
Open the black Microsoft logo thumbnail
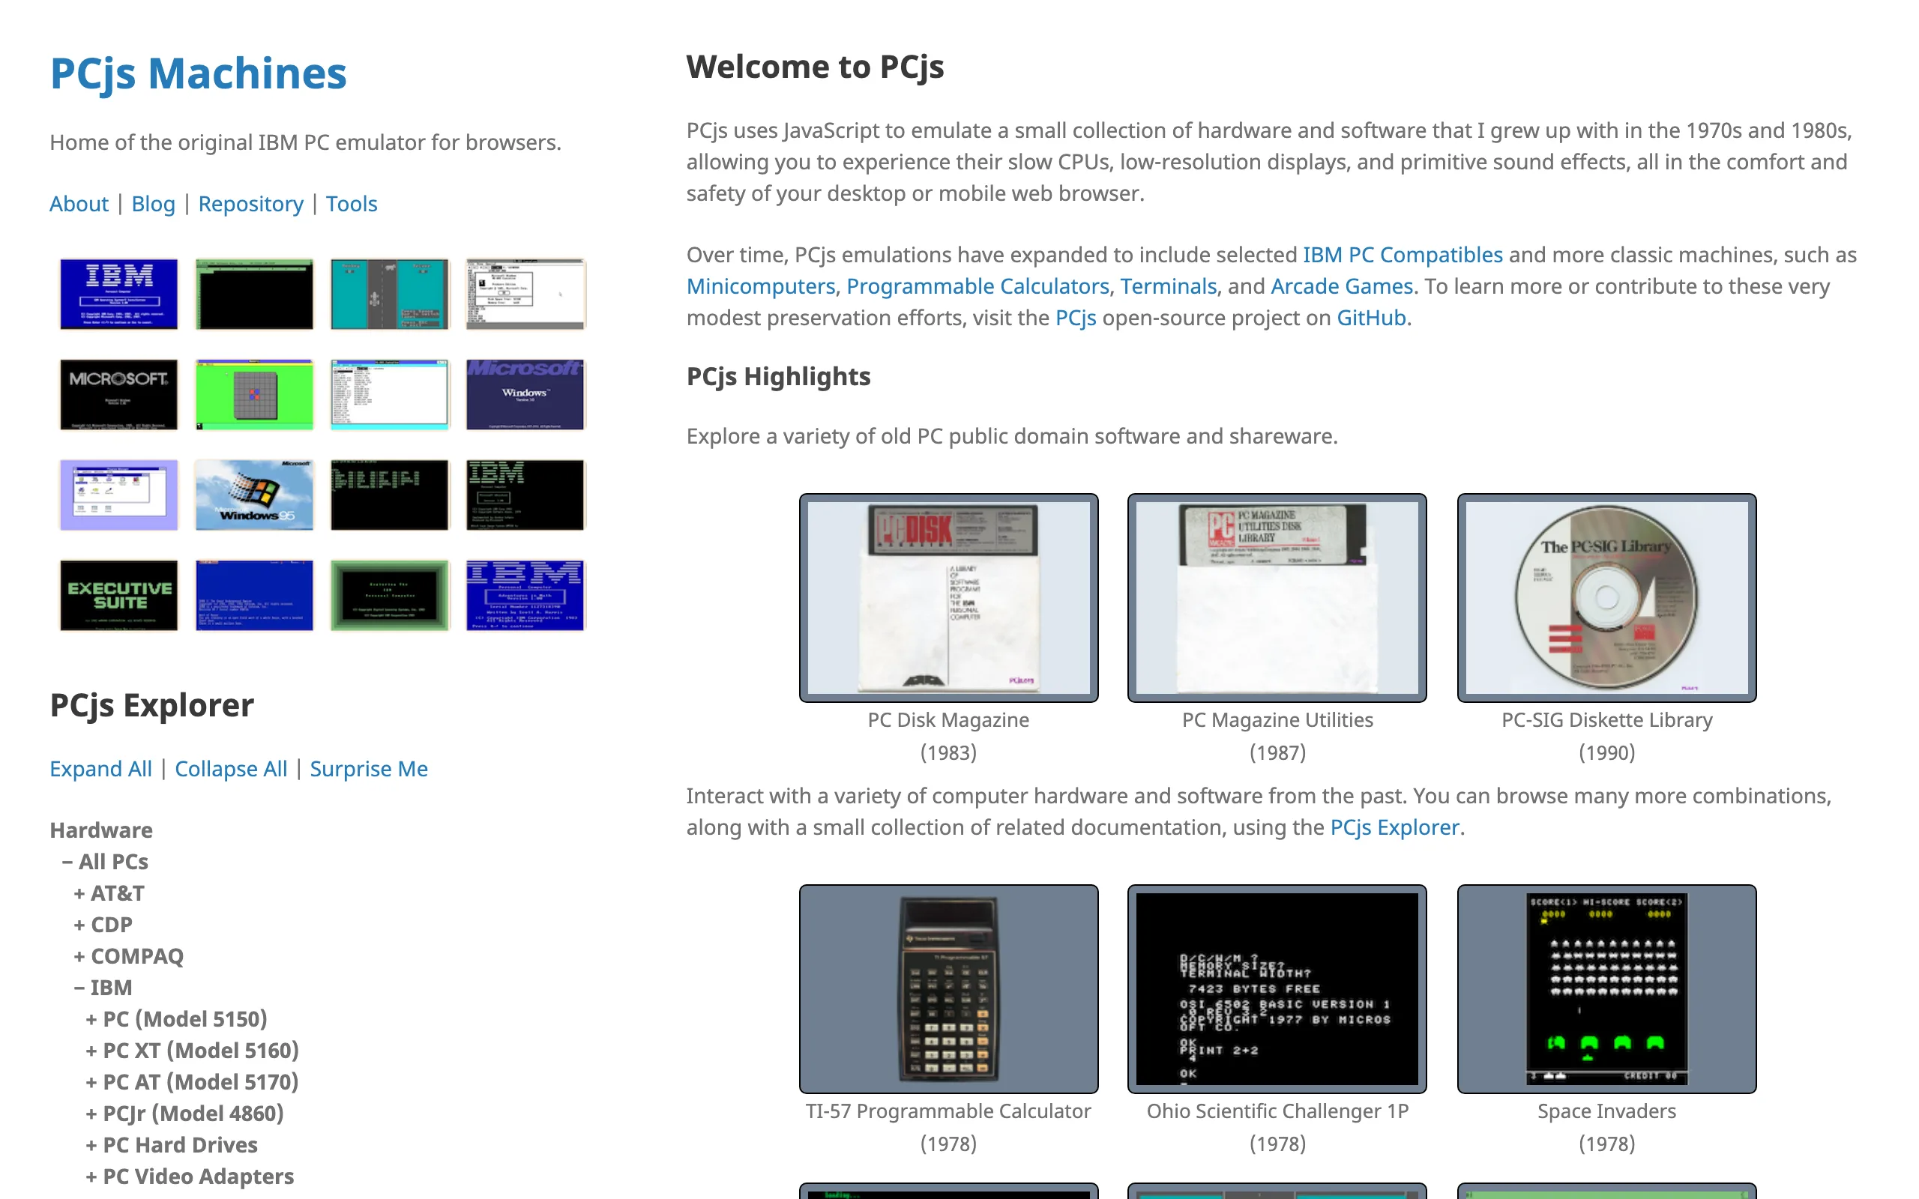119,394
